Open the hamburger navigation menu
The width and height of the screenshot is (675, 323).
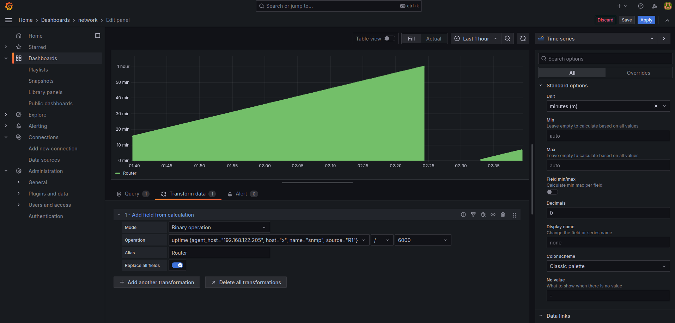pos(9,20)
